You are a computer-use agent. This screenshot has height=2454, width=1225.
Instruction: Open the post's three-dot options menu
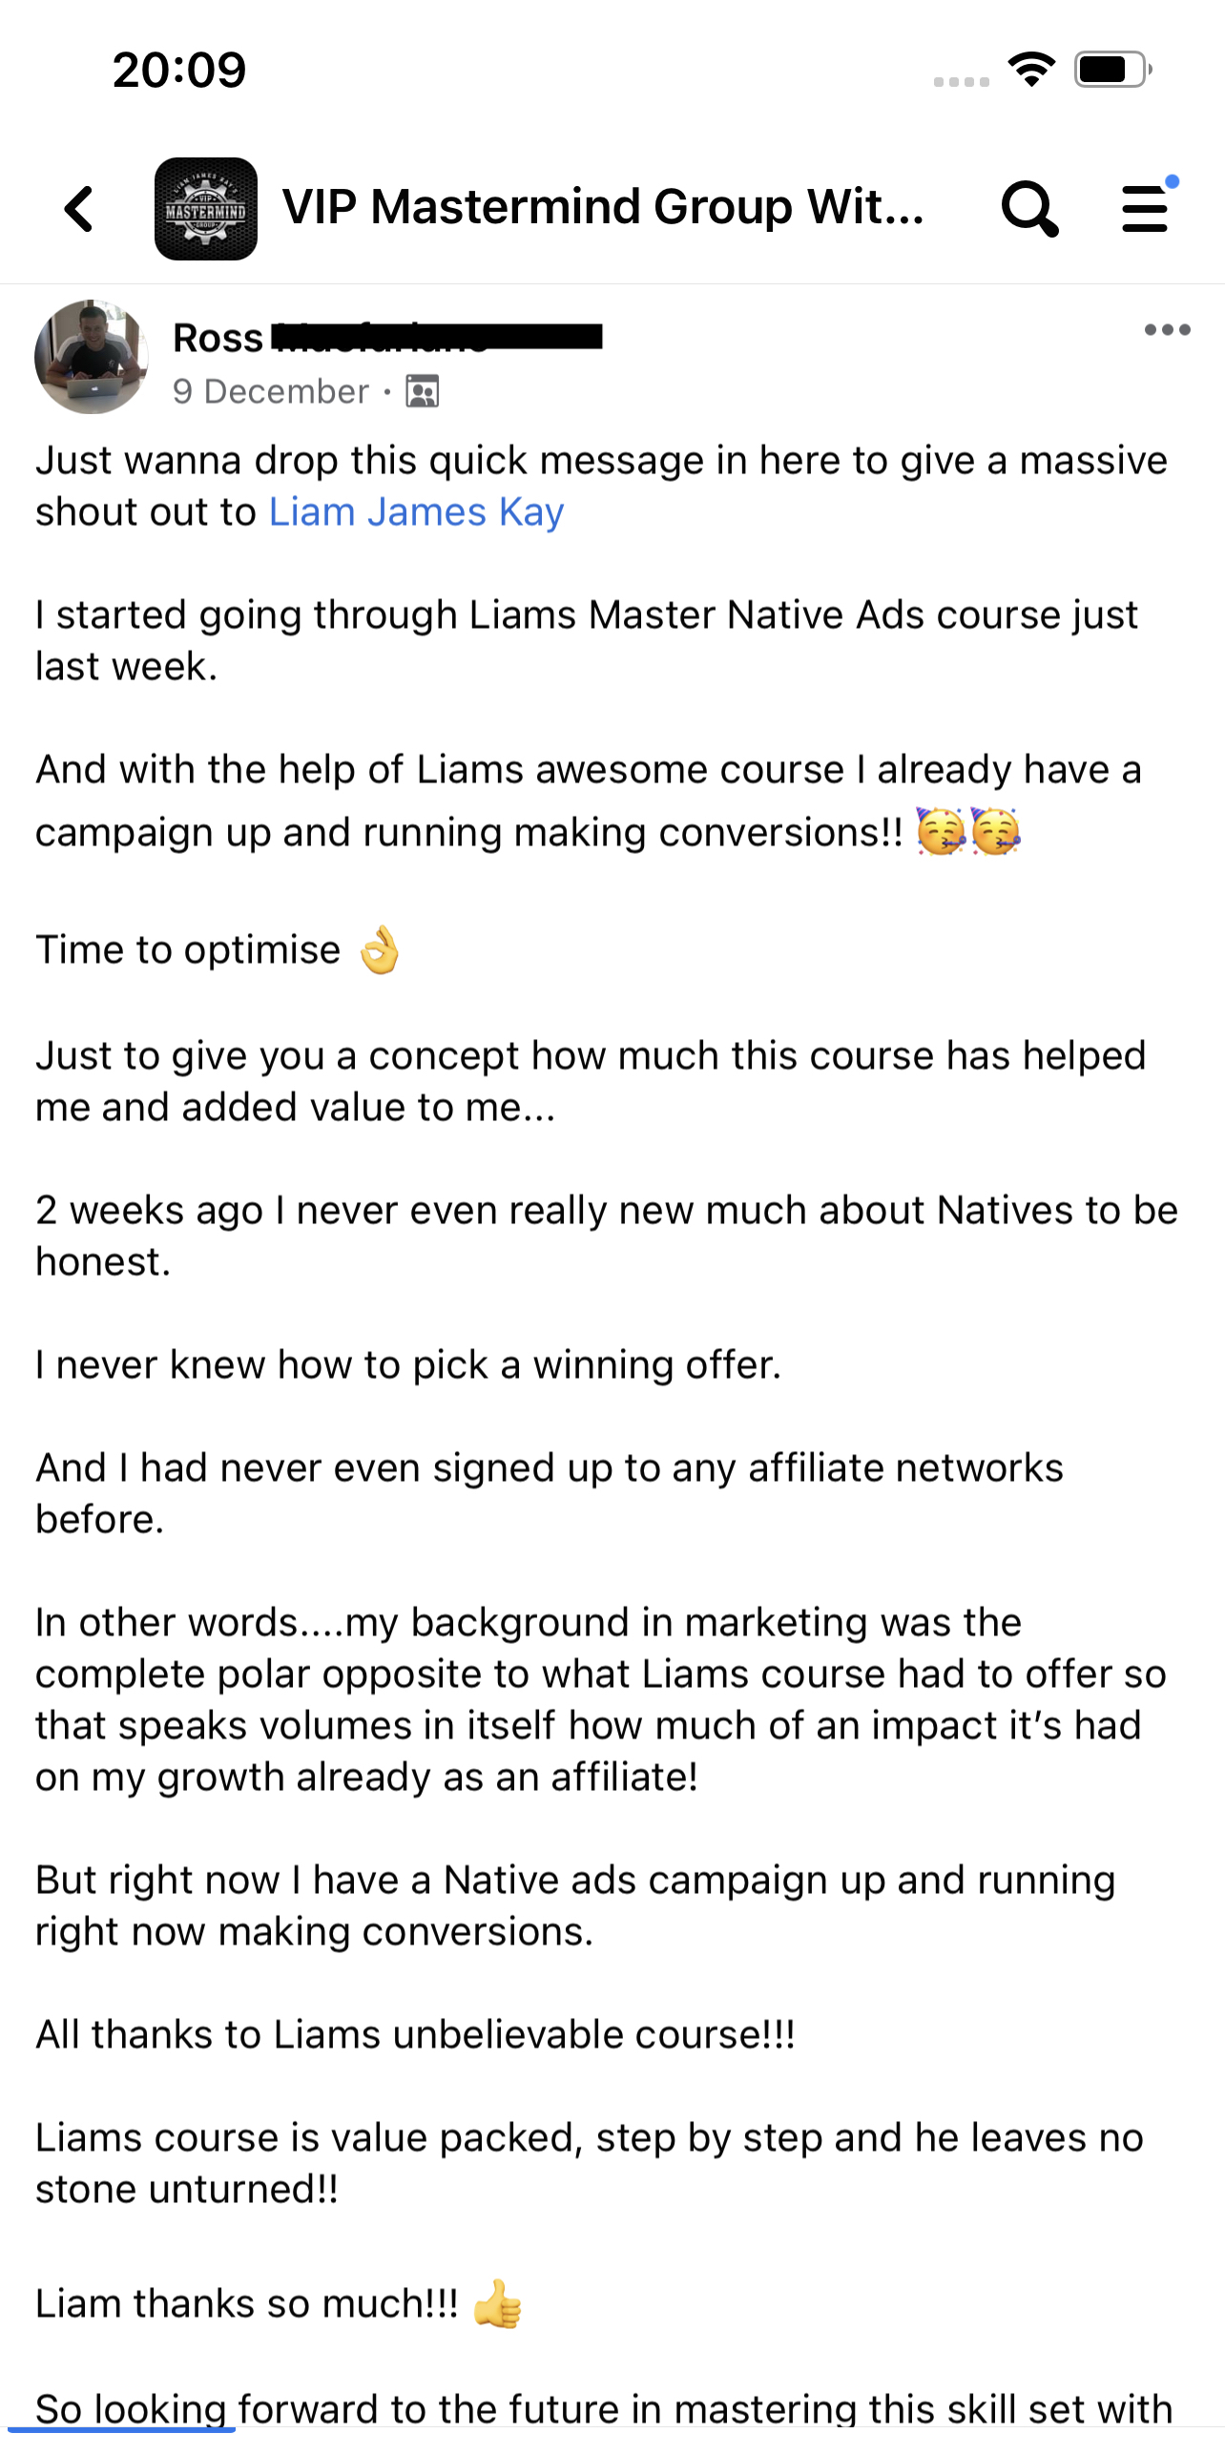[1167, 330]
